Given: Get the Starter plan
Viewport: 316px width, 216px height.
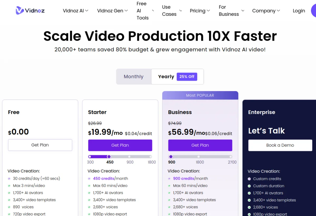Looking at the screenshot, I should tap(120, 145).
